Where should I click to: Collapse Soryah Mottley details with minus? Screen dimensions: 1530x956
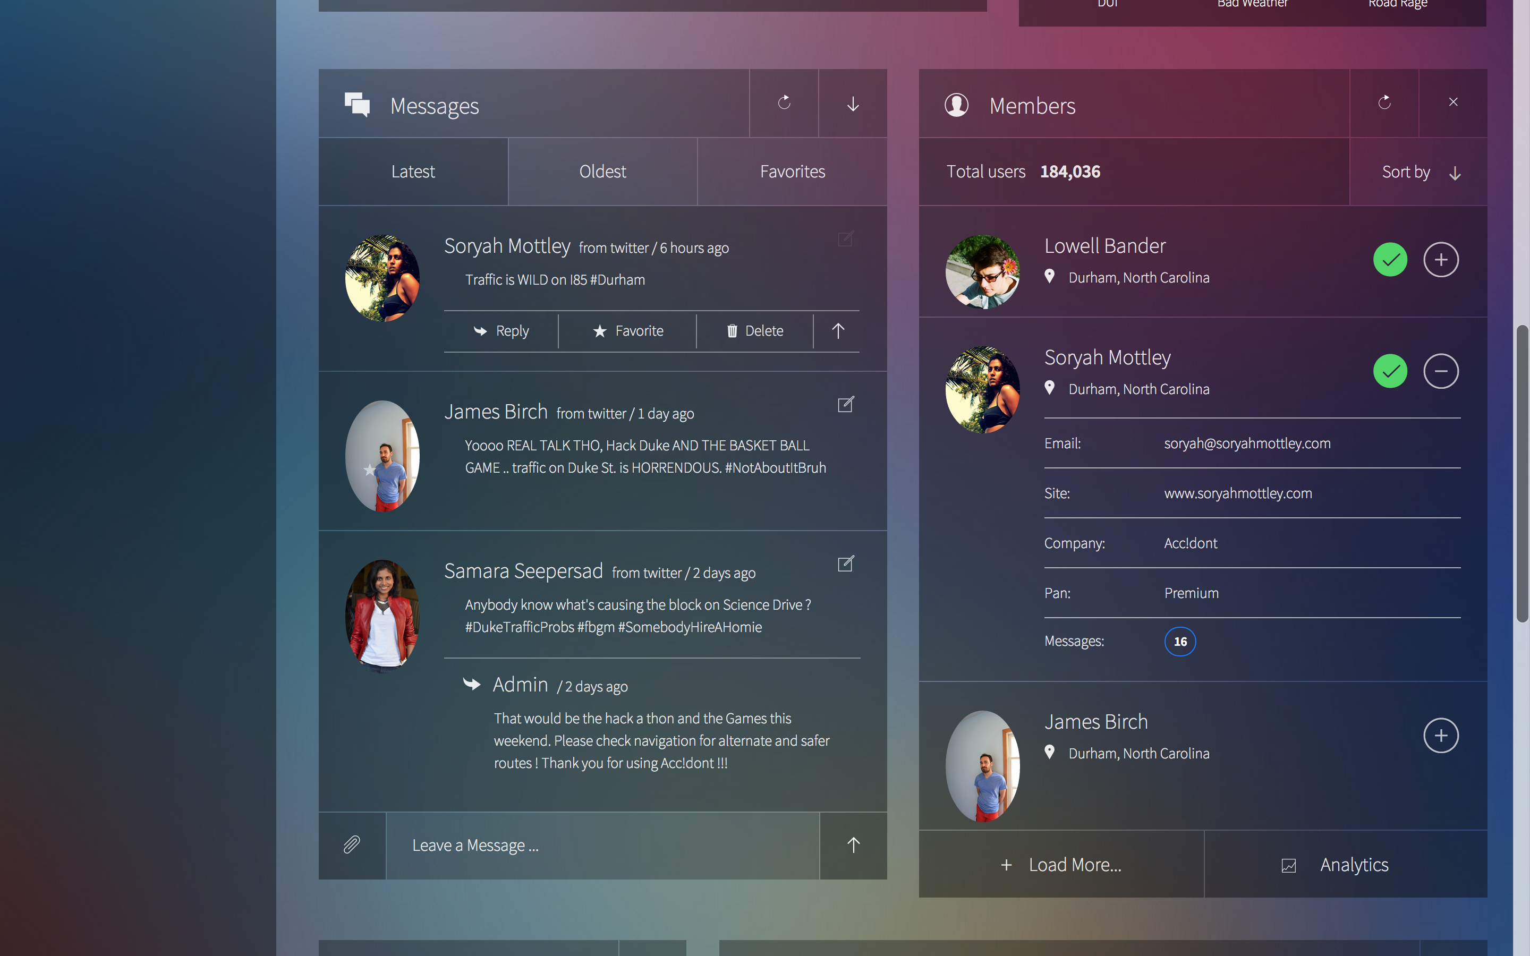pyautogui.click(x=1440, y=371)
